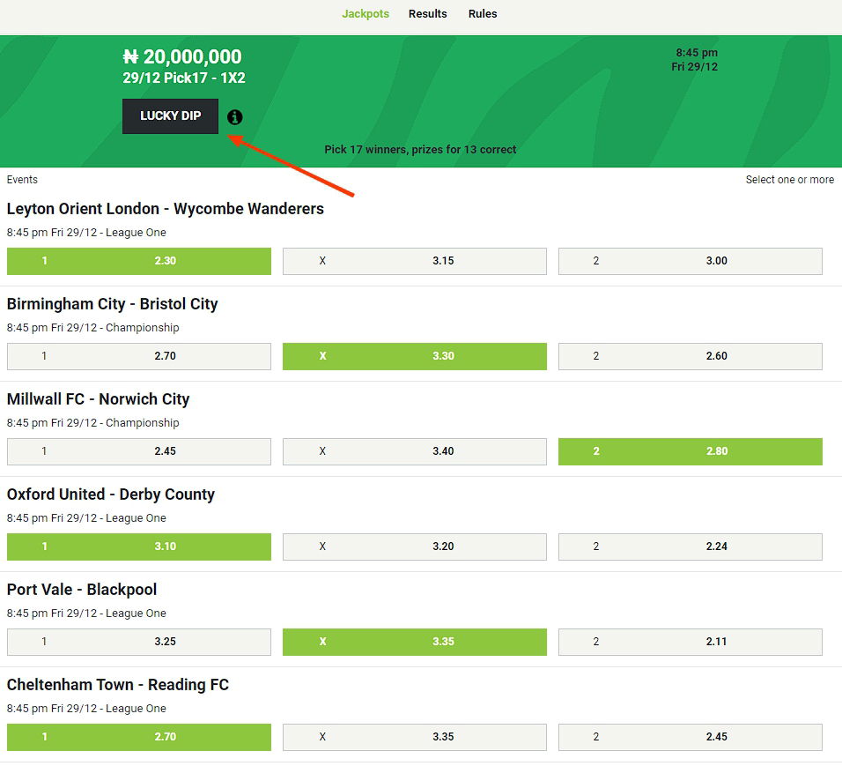Image resolution: width=842 pixels, height=766 pixels.
Task: Select draw at 3.15 for Leyton Orient match
Action: coord(414,261)
